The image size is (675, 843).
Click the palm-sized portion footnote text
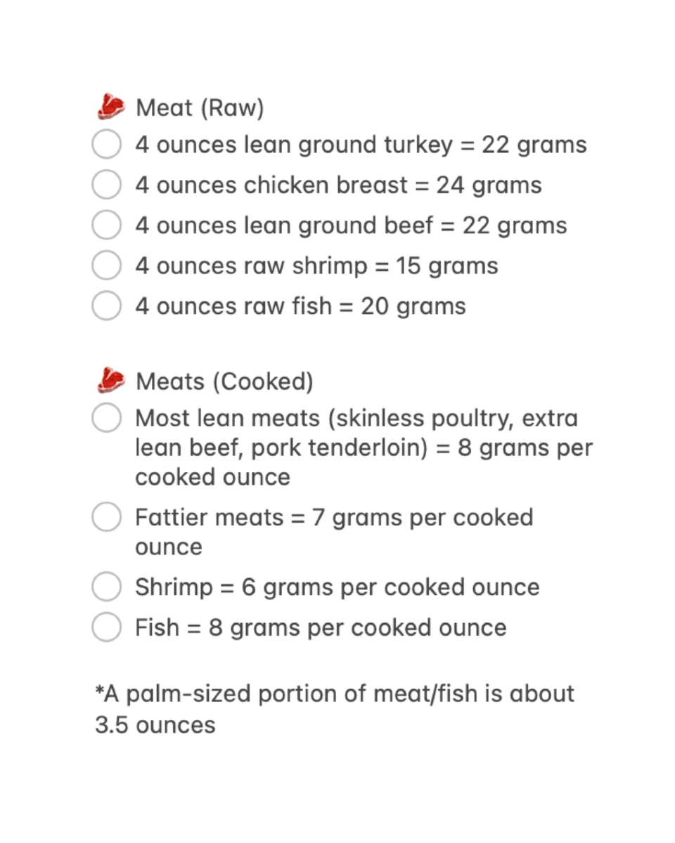[335, 709]
